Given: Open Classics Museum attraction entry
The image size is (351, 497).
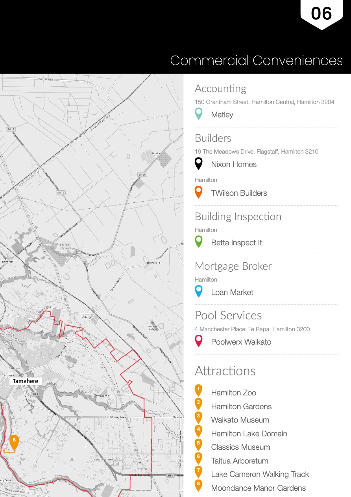Looking at the screenshot, I should pyautogui.click(x=240, y=447).
